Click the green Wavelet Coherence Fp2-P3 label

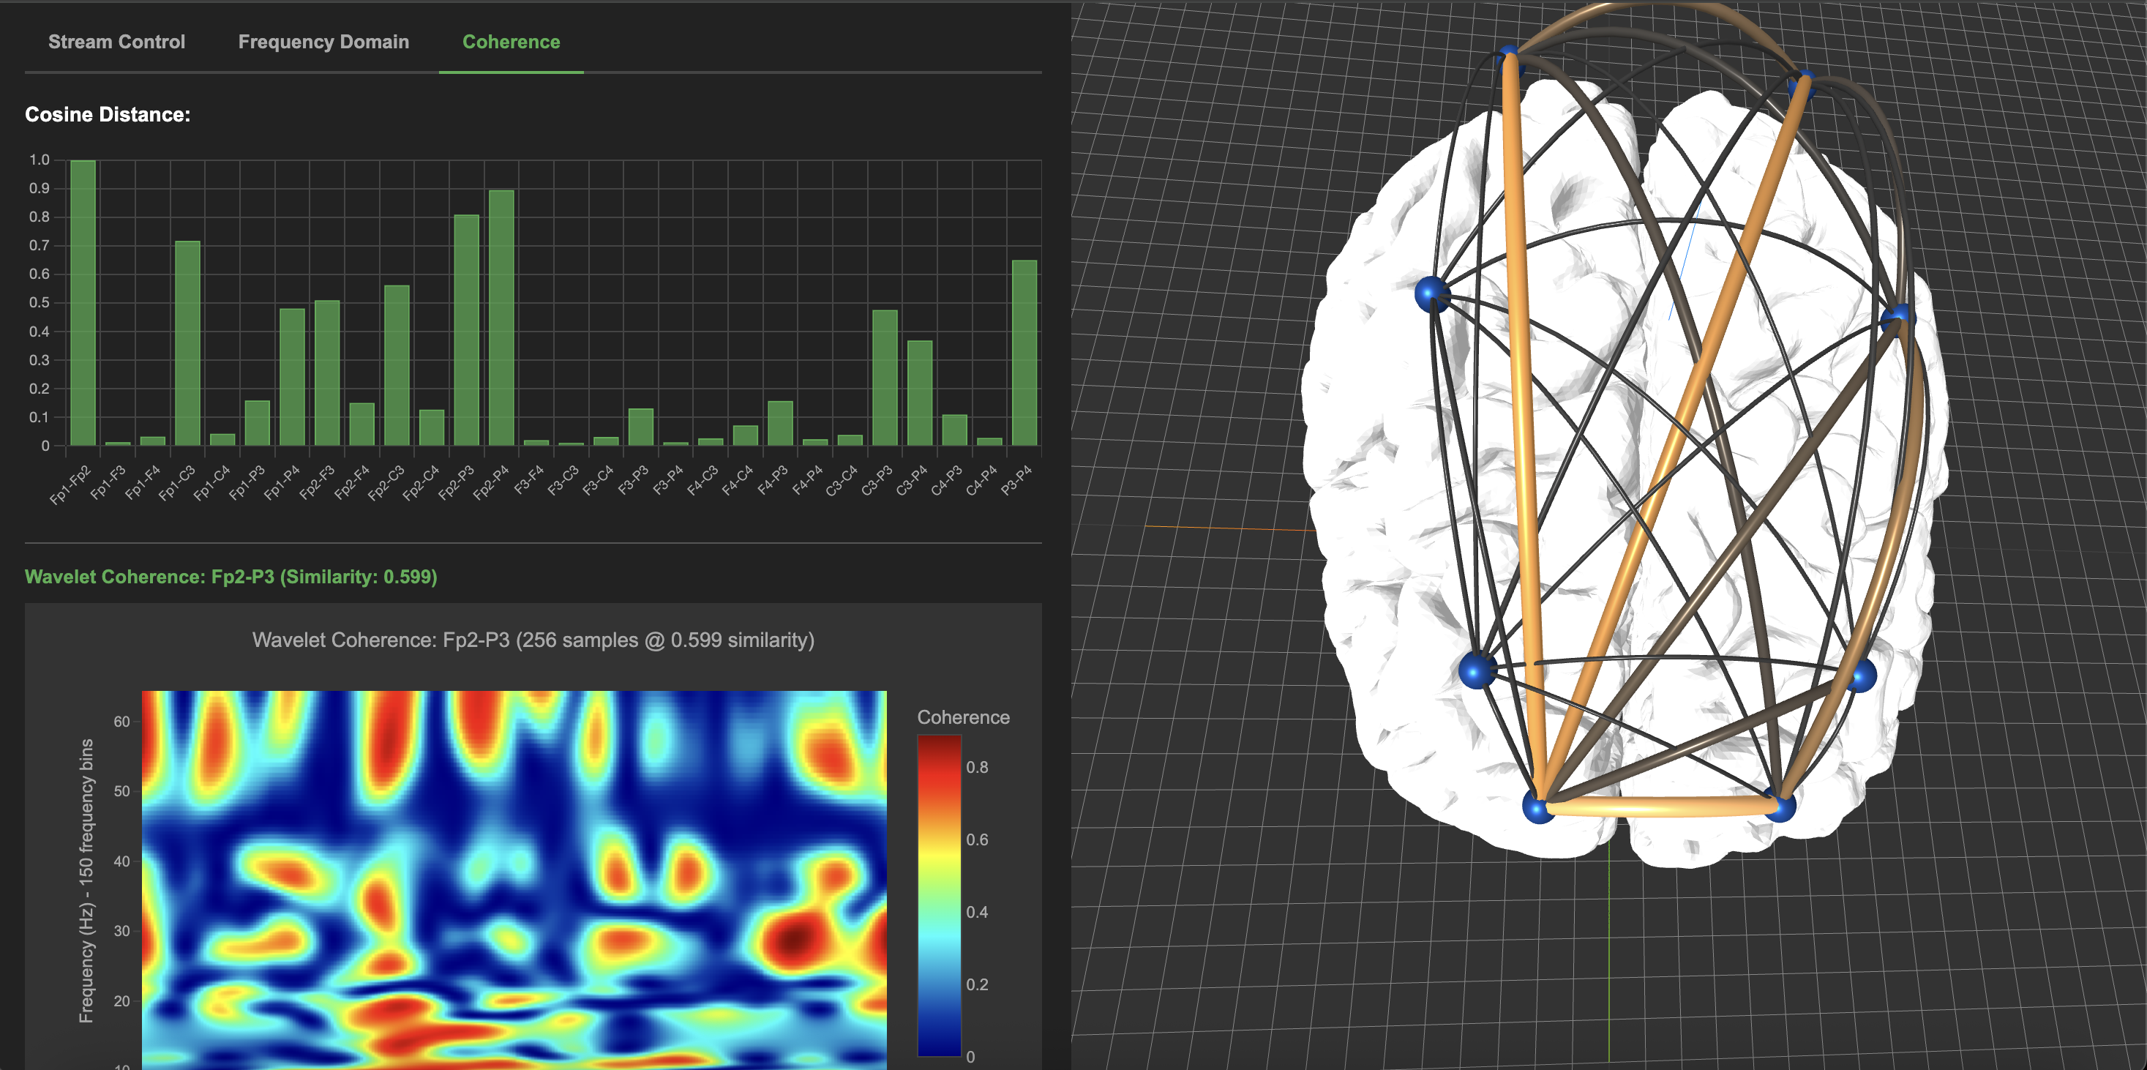pyautogui.click(x=232, y=576)
